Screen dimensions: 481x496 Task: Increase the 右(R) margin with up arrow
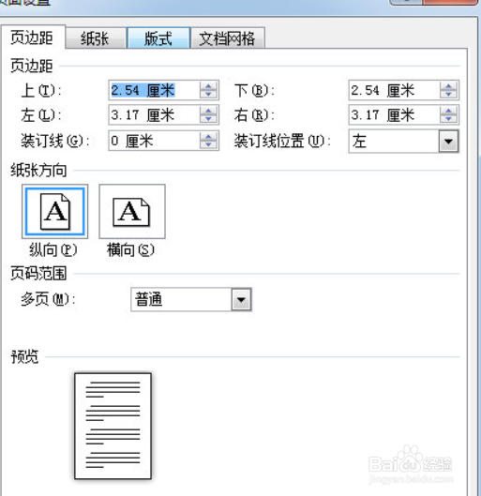pyautogui.click(x=449, y=111)
